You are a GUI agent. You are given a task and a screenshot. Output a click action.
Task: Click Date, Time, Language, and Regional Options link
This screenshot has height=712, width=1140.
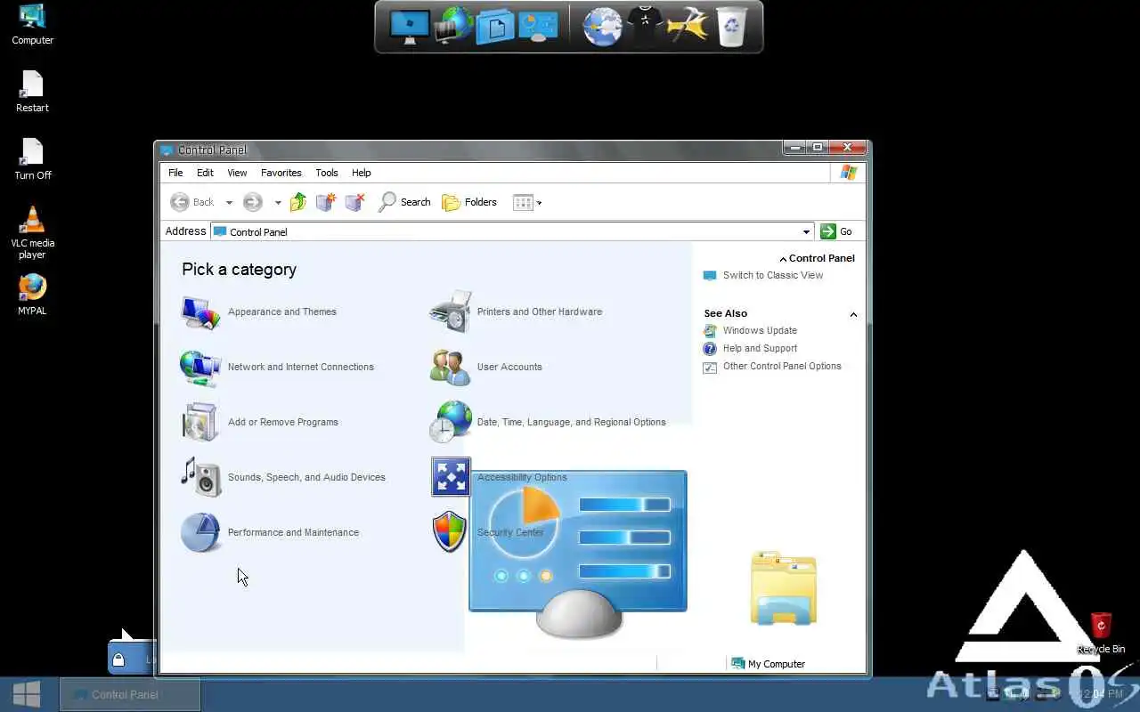click(x=571, y=422)
